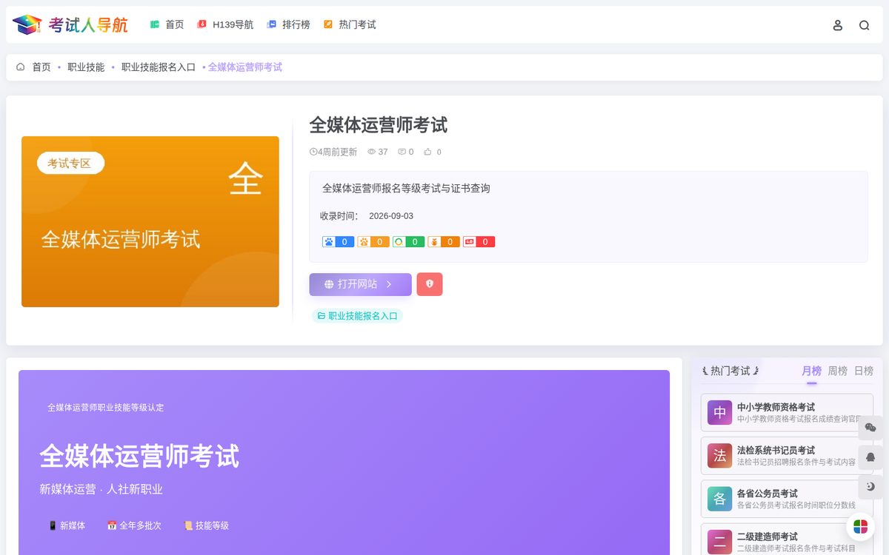This screenshot has height=555, width=889.
Task: Click the 考试人导航 site logo
Action: [x=70, y=24]
